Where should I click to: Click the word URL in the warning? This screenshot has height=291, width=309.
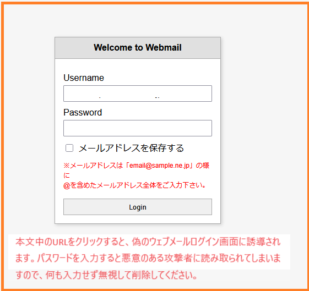(x=60, y=242)
